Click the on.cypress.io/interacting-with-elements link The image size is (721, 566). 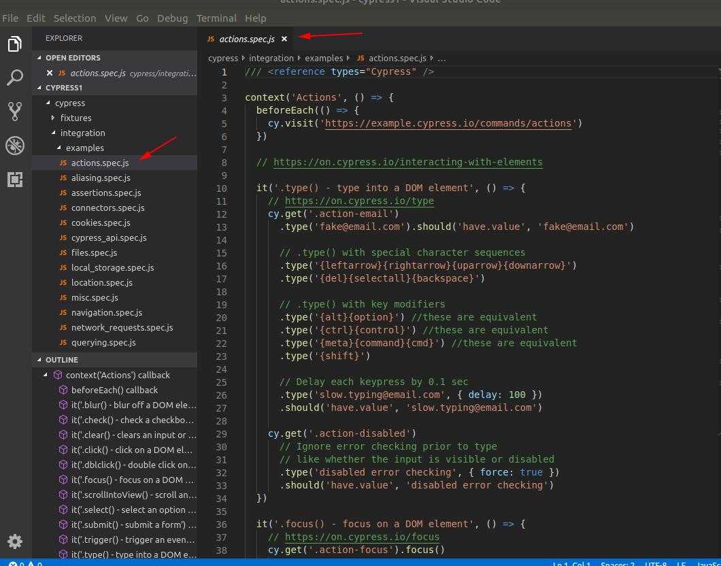click(x=407, y=162)
